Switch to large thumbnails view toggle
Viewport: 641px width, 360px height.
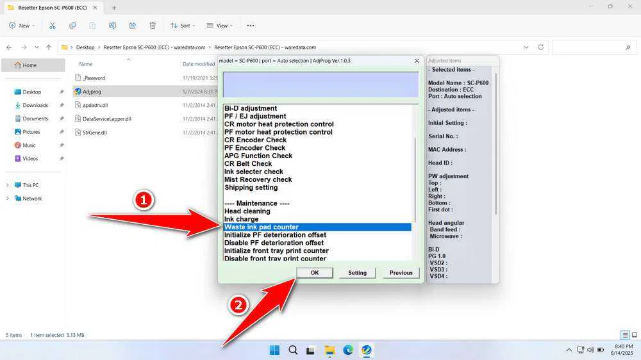tap(634, 335)
